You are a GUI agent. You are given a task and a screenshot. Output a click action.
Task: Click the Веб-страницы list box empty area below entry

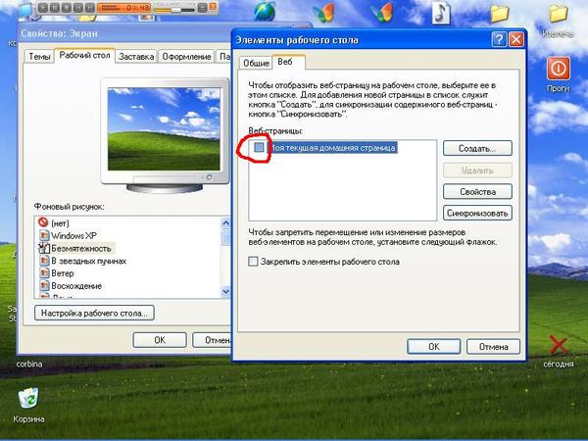[342, 187]
